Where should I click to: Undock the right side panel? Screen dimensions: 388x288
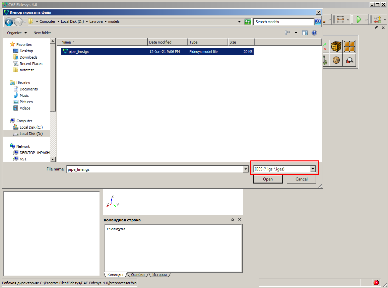tap(377, 28)
